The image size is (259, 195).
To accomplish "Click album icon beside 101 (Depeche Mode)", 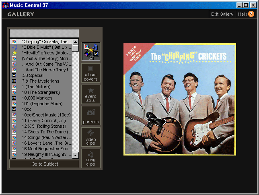I will 14,104.
